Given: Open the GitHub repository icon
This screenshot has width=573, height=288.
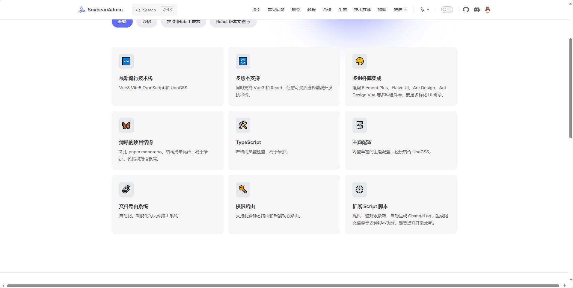Looking at the screenshot, I should (466, 10).
